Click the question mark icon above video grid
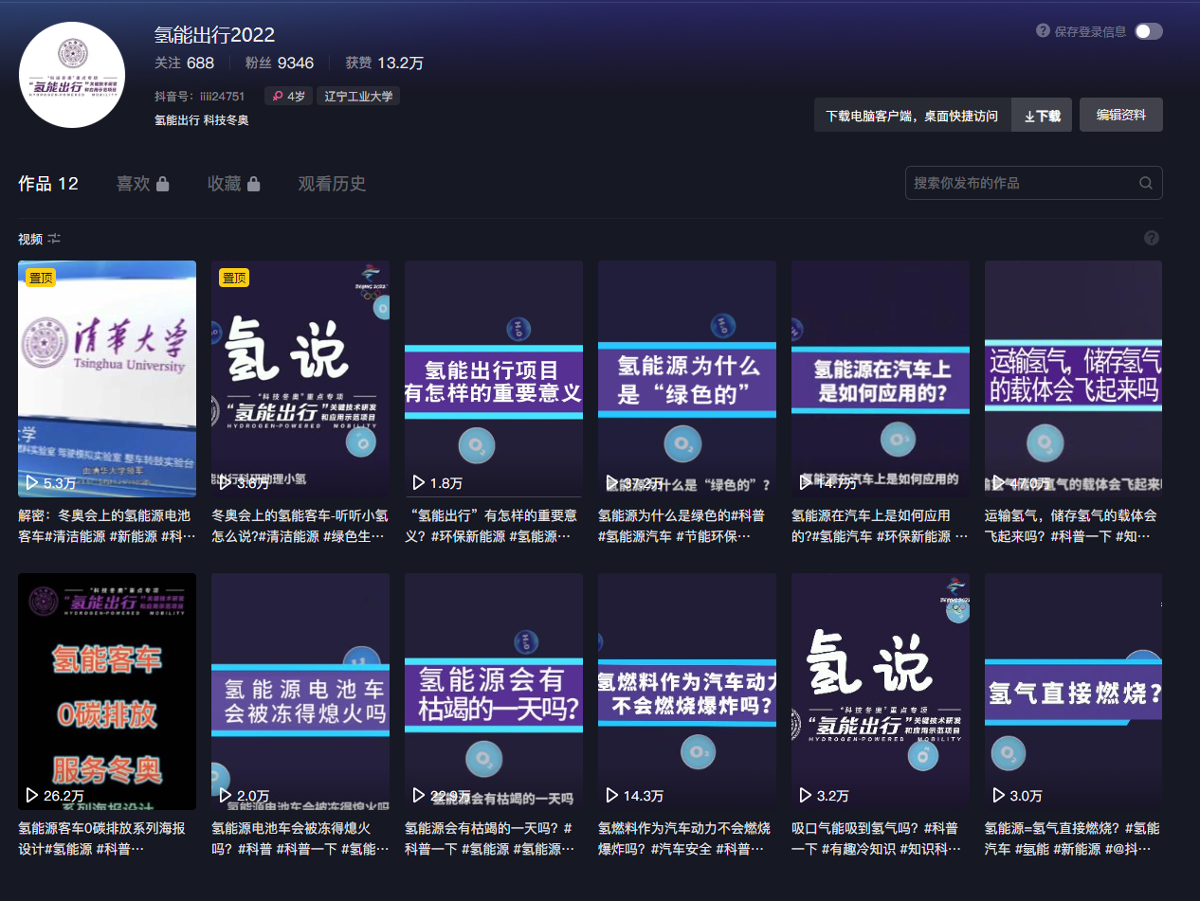The image size is (1200, 901). click(x=1152, y=238)
